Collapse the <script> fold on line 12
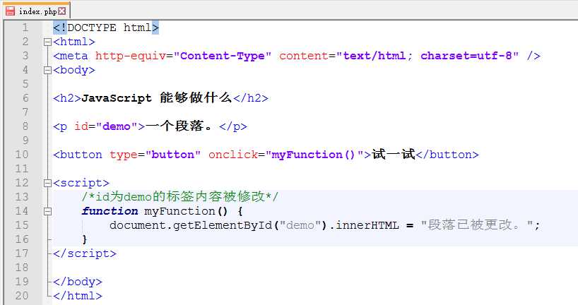 (x=47, y=183)
